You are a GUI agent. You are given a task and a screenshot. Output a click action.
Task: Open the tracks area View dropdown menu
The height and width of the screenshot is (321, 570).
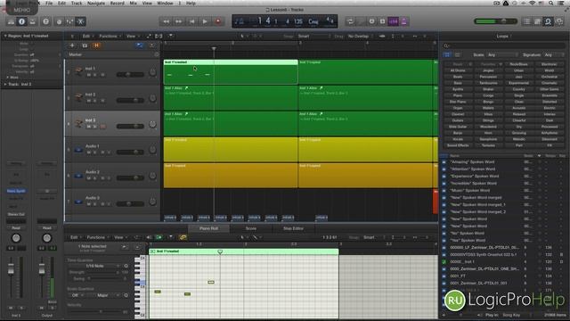tap(133, 36)
